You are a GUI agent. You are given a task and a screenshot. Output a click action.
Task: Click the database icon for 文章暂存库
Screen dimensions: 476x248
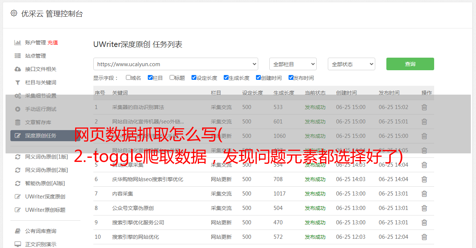pyautogui.click(x=17, y=122)
